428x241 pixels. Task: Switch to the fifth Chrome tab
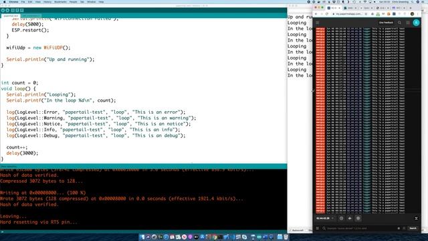tap(399, 8)
